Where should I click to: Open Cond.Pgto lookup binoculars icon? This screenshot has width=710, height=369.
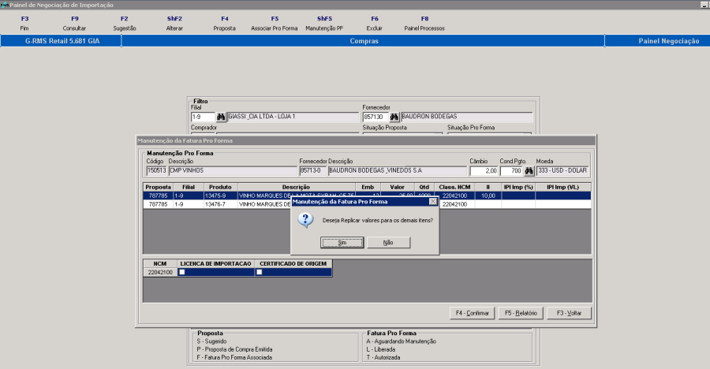(x=529, y=171)
